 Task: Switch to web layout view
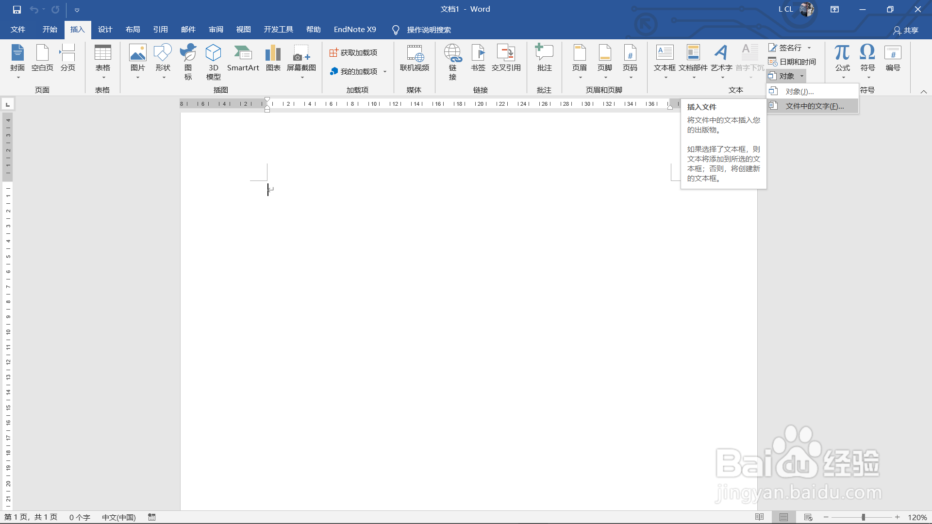tap(808, 517)
